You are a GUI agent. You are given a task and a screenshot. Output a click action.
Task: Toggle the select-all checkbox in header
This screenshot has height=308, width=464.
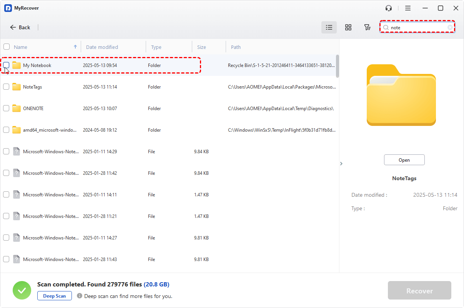point(7,47)
